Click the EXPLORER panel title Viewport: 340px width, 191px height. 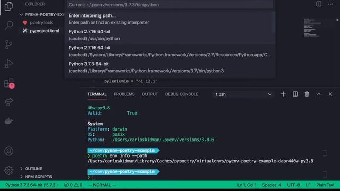coord(35,4)
